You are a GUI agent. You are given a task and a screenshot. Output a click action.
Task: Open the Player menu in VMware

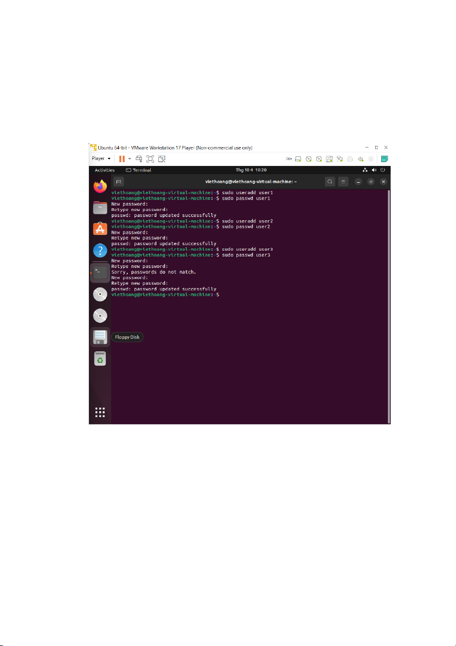point(101,158)
